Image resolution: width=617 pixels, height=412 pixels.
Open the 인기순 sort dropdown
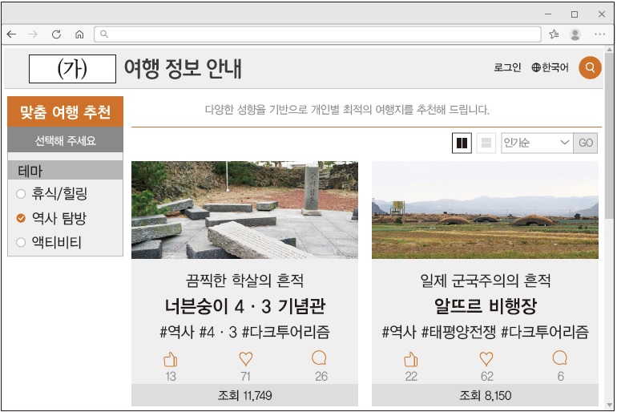[537, 143]
